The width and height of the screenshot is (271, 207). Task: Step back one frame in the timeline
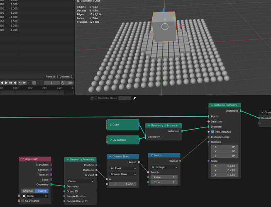coord(20,83)
